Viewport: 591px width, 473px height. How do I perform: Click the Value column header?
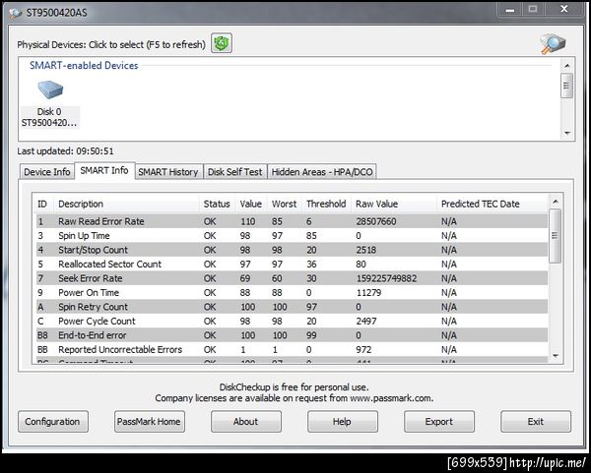pyautogui.click(x=250, y=204)
